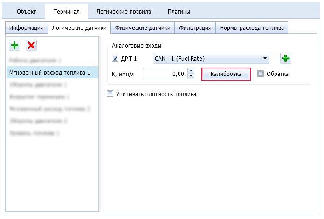Select the Фильтрация subtab
This screenshot has height=219, width=324.
[x=195, y=27]
